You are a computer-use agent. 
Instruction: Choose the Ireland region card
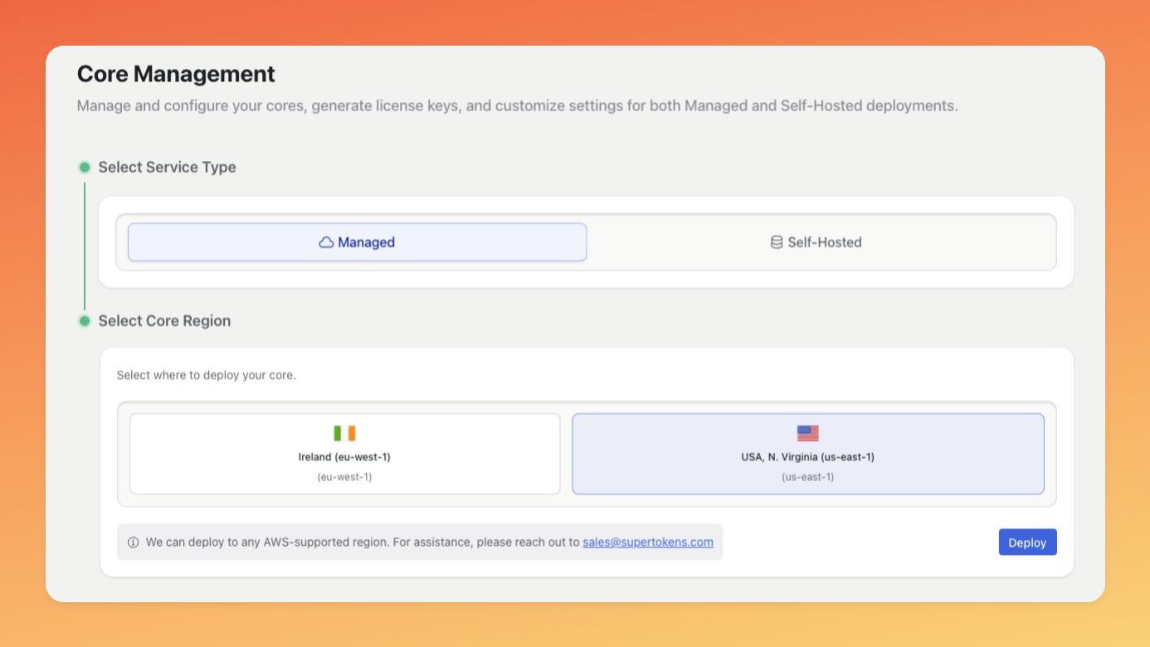pyautogui.click(x=344, y=454)
